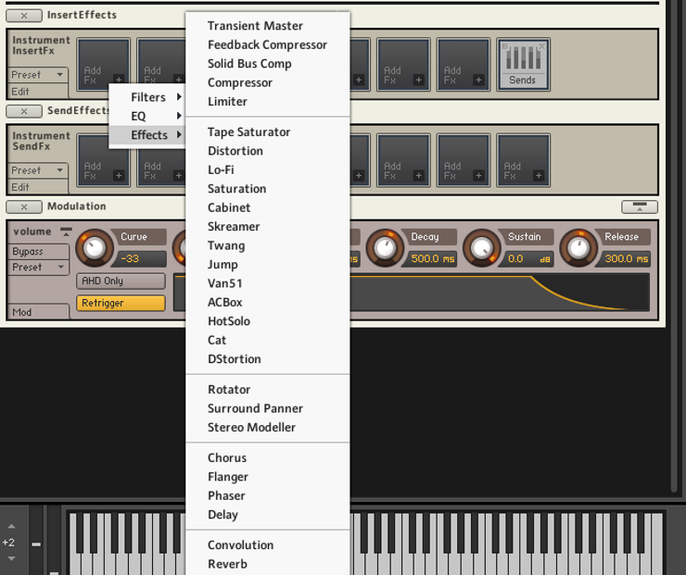Select Feedback Compressor effect
This screenshot has height=575, width=686.
pos(267,44)
